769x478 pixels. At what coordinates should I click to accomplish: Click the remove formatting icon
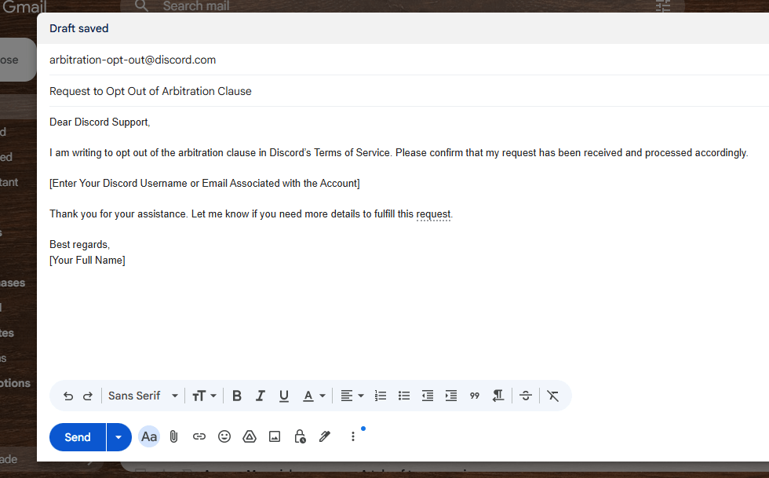click(x=552, y=396)
